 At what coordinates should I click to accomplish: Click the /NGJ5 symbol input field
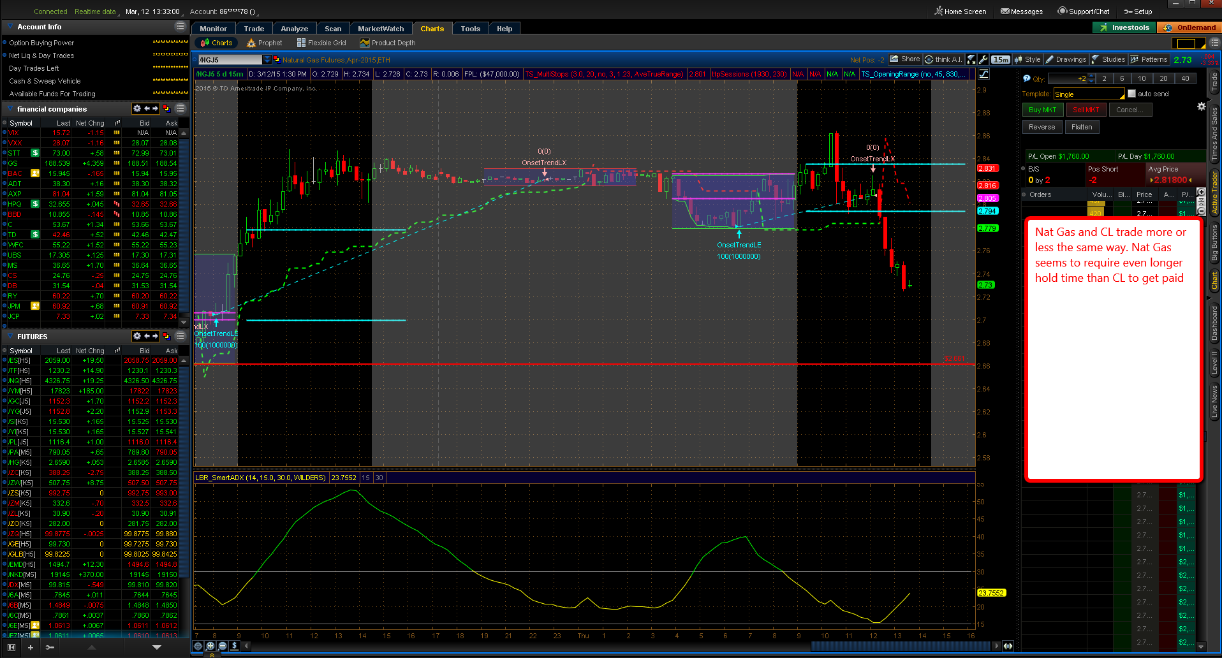click(230, 59)
